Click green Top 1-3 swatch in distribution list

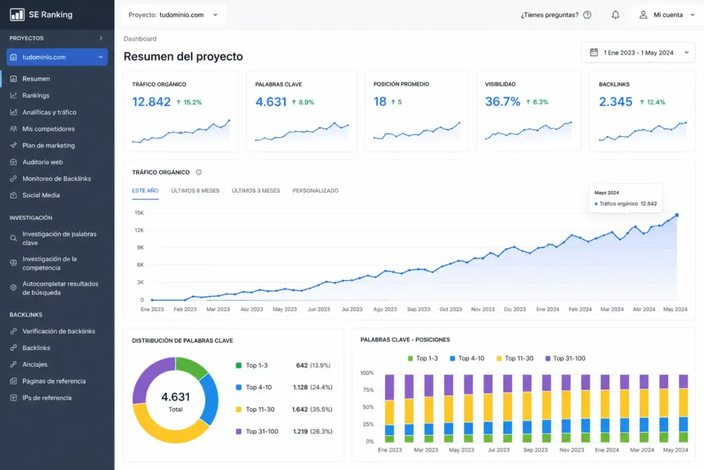point(239,365)
